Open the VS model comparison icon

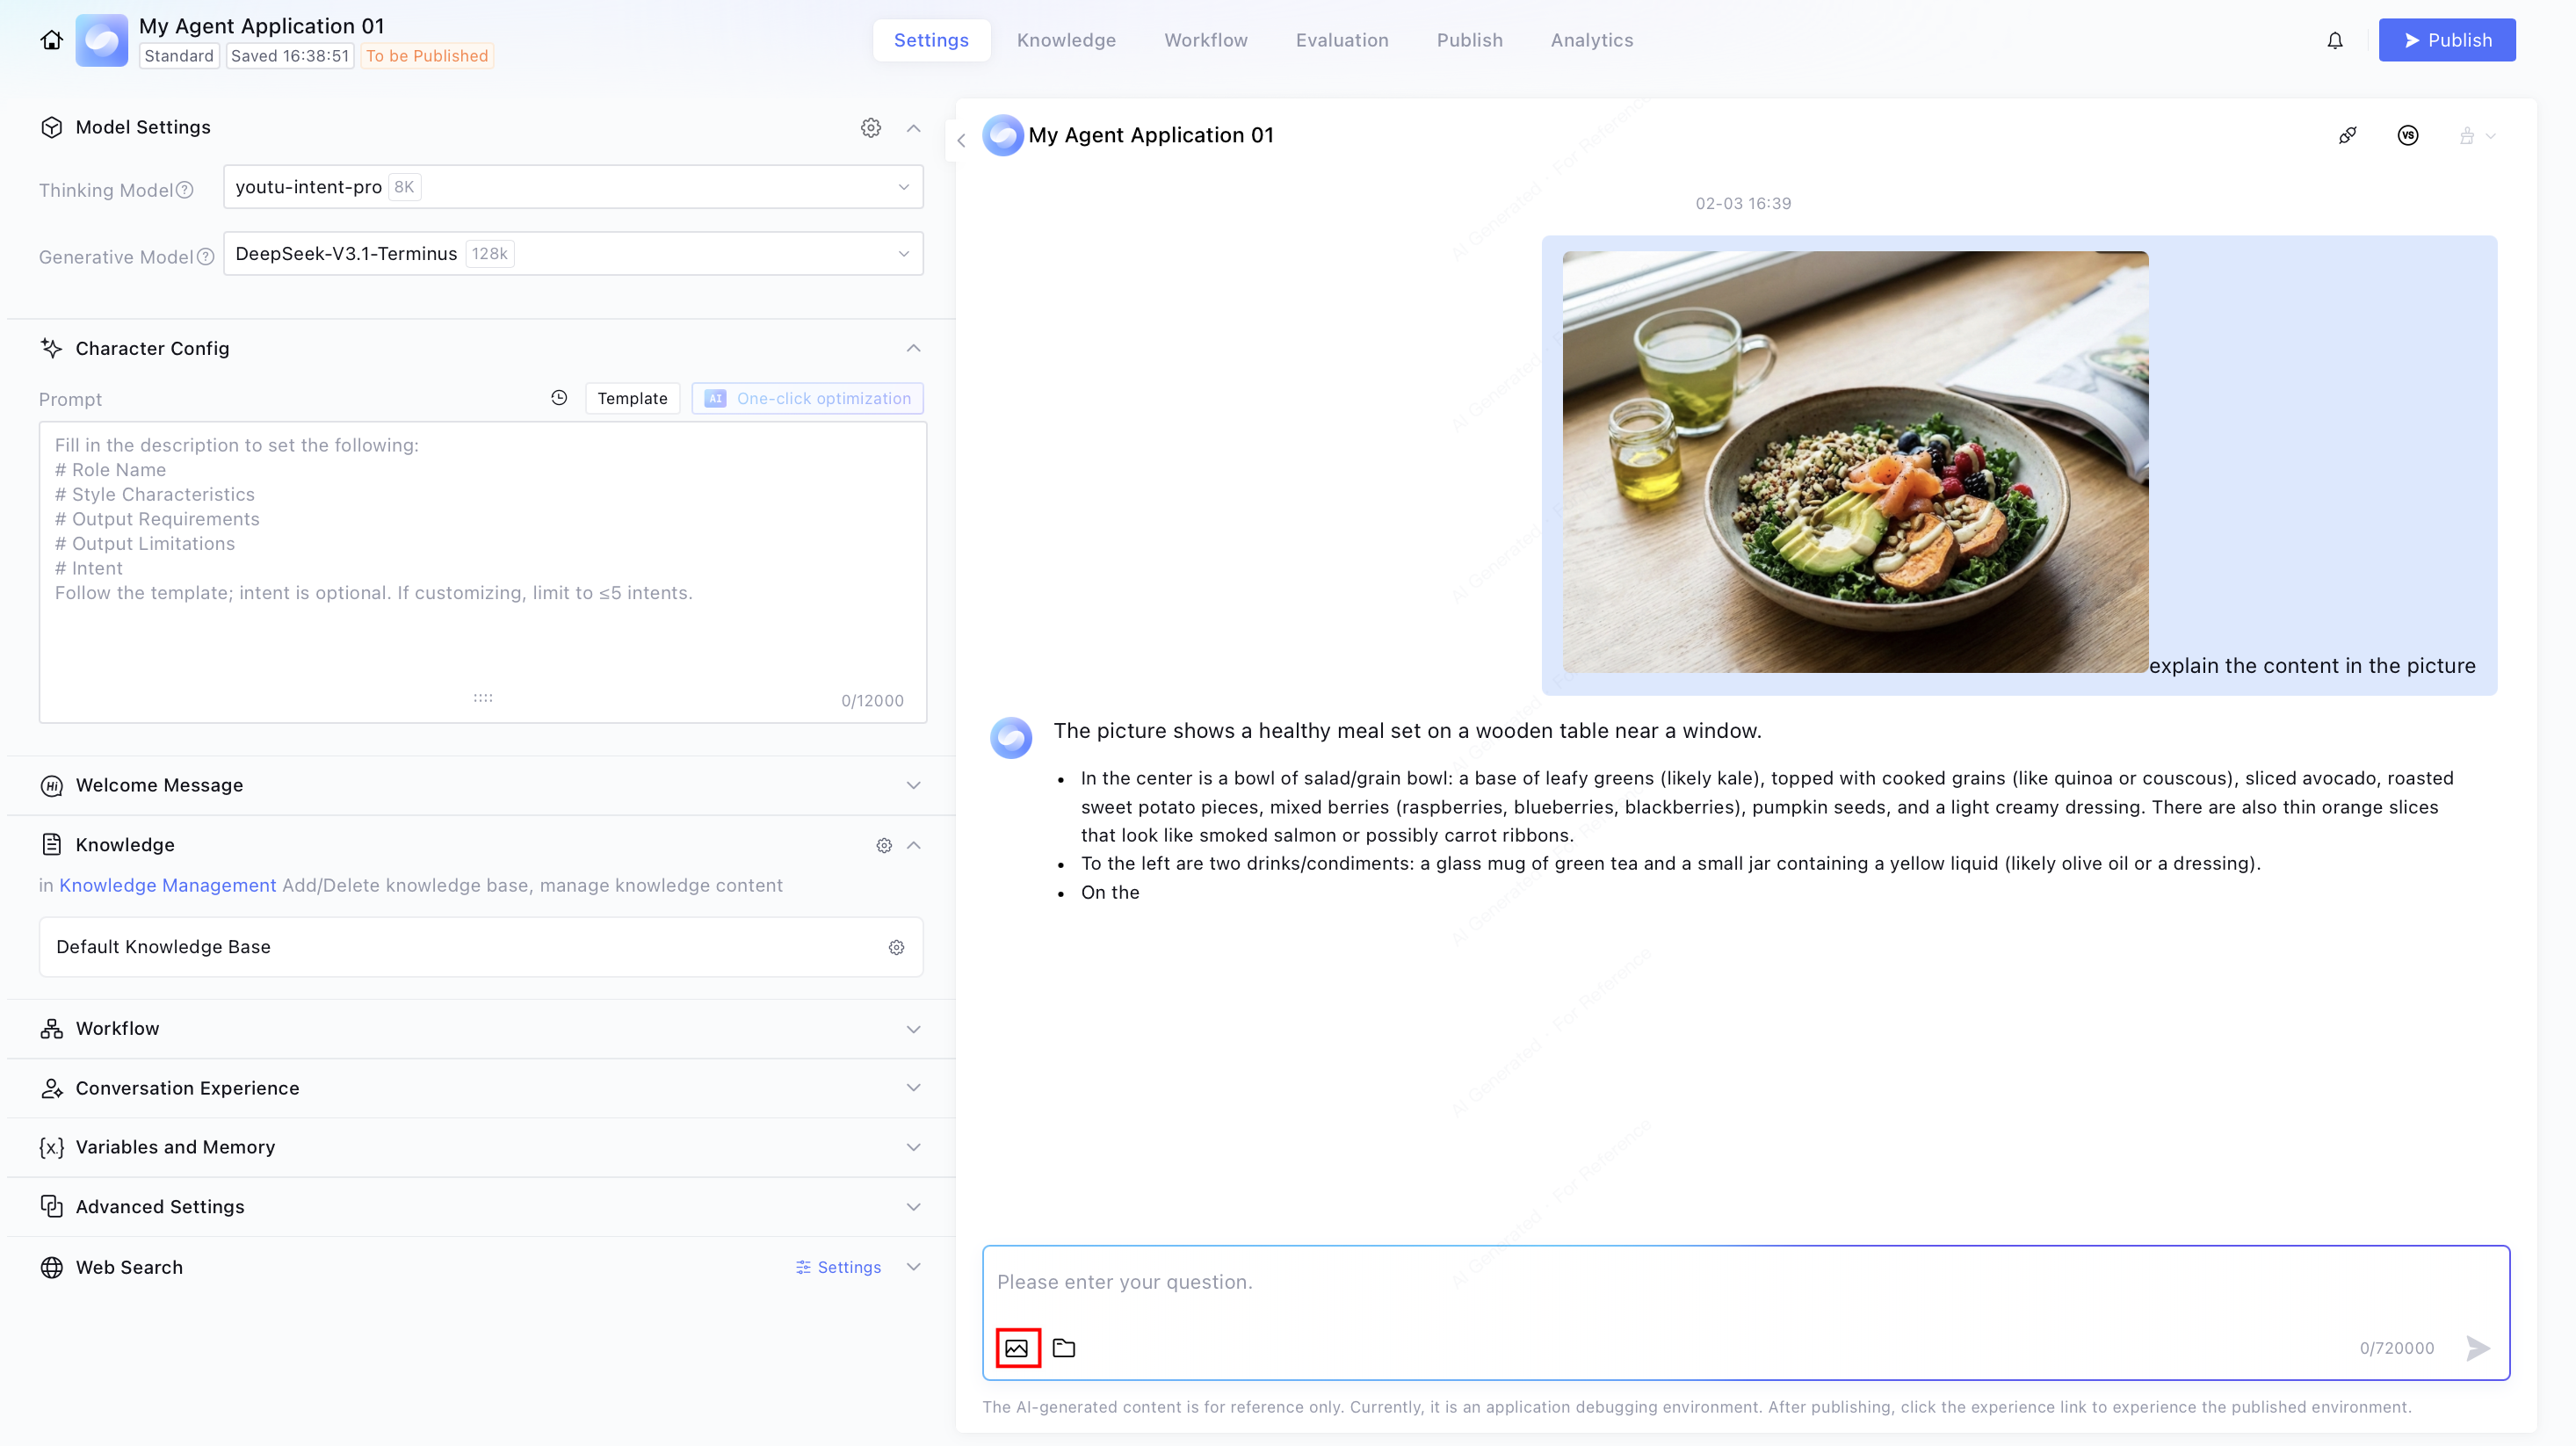point(2407,135)
